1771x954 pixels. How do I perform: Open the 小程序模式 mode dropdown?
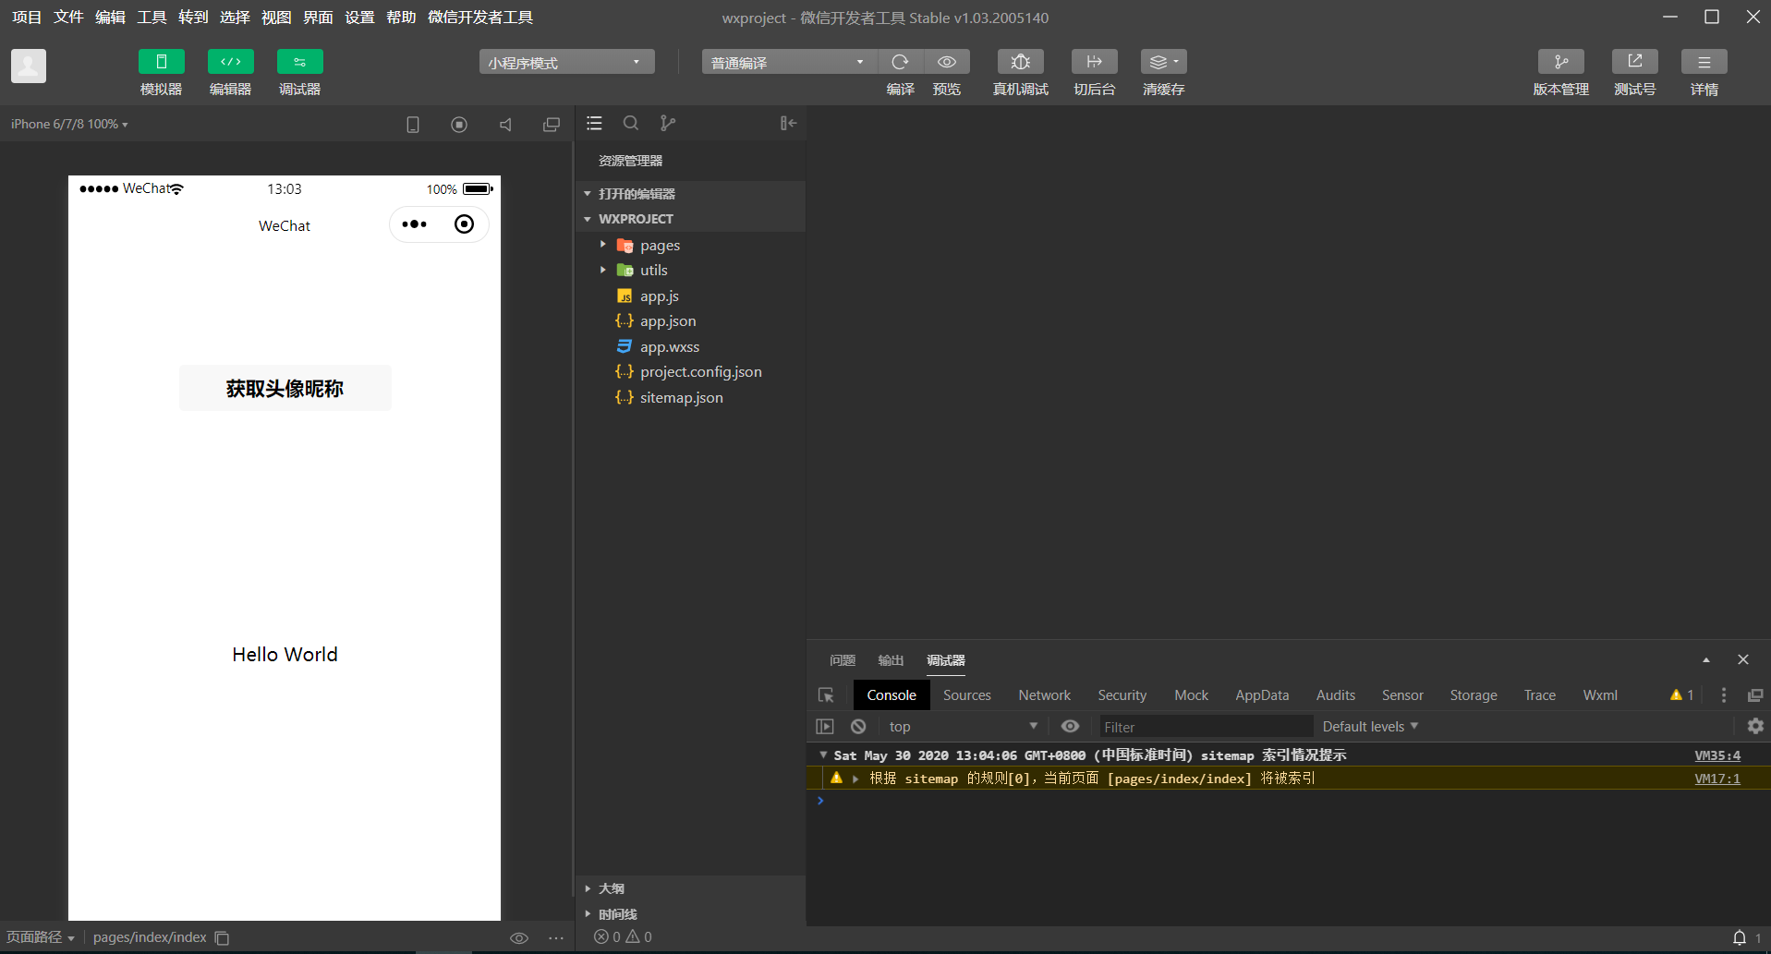pyautogui.click(x=566, y=62)
